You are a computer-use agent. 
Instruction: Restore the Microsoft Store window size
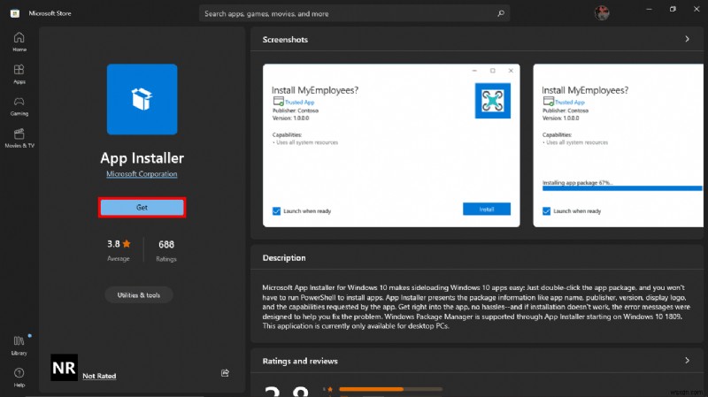tap(673, 9)
